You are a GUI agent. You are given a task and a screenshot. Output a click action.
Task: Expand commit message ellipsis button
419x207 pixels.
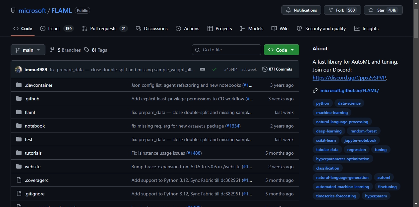tap(203, 69)
